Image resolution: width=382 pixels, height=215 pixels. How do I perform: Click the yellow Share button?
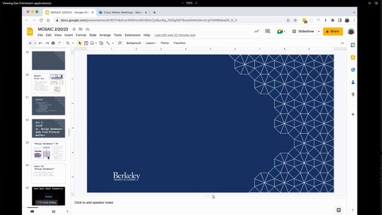[x=333, y=32]
